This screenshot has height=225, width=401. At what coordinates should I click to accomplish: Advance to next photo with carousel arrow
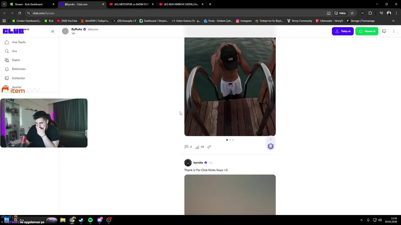click(x=271, y=79)
